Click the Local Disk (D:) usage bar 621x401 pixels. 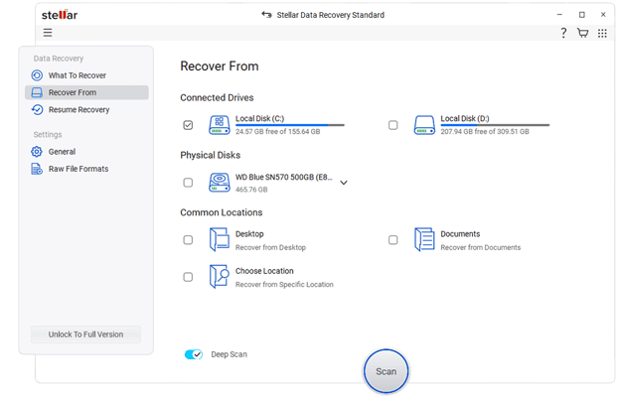click(495, 125)
